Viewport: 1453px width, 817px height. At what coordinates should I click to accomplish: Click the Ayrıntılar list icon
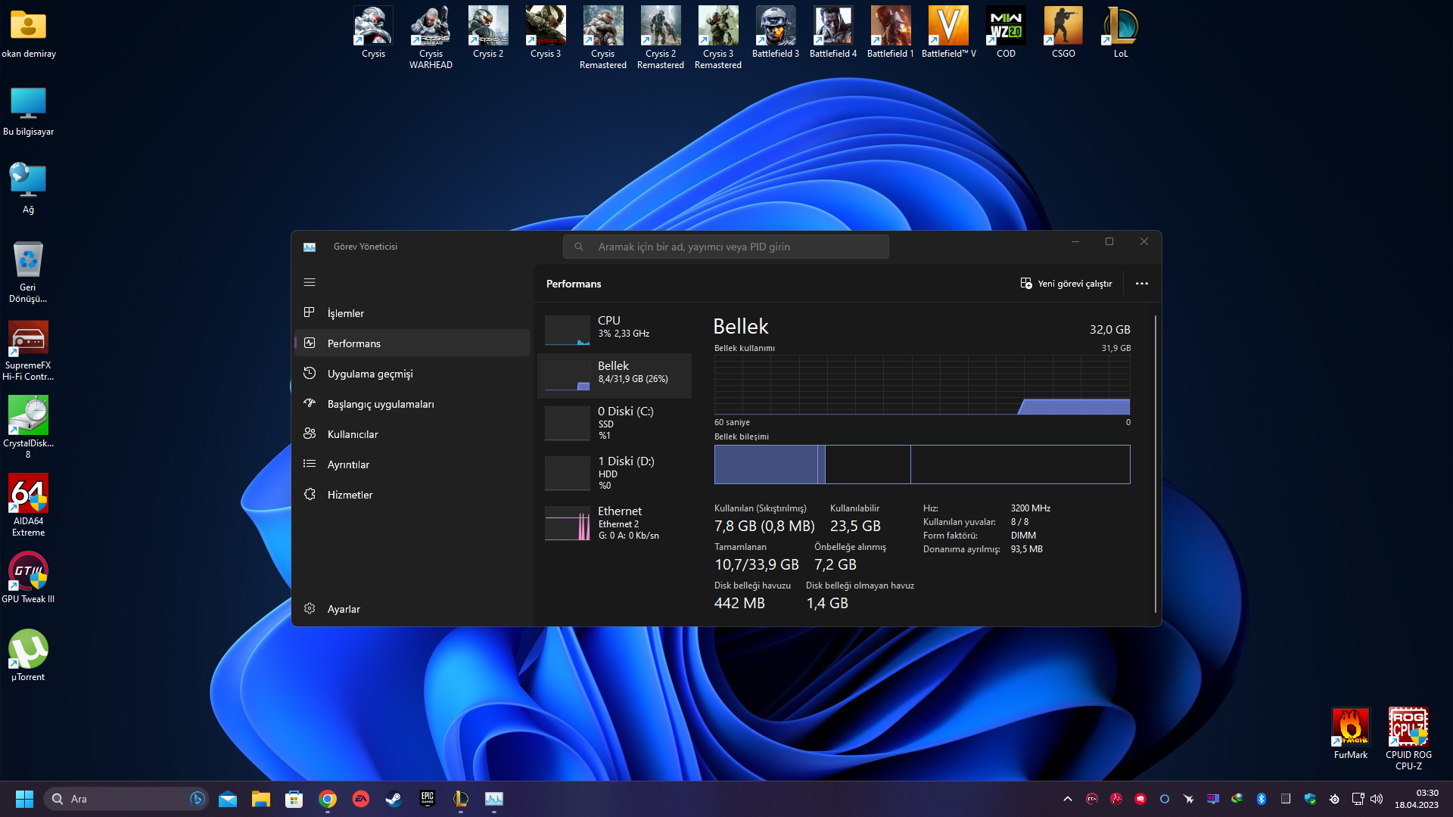tap(310, 464)
